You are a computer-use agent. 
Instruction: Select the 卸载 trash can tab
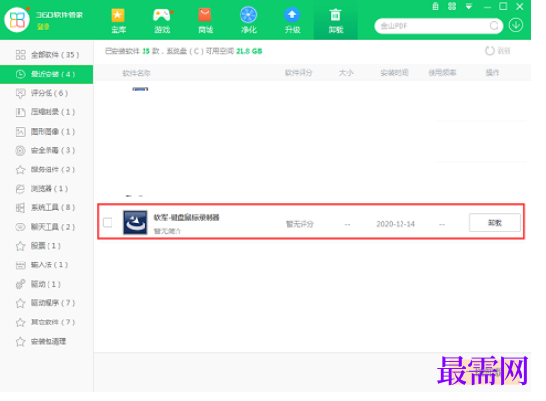pos(336,20)
